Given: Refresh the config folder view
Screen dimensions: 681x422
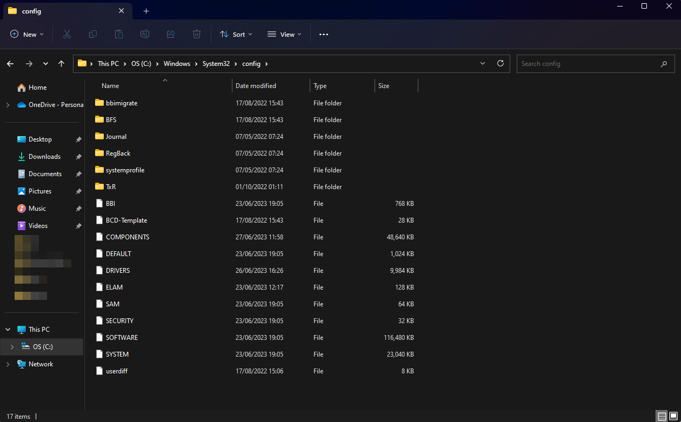Looking at the screenshot, I should point(500,63).
